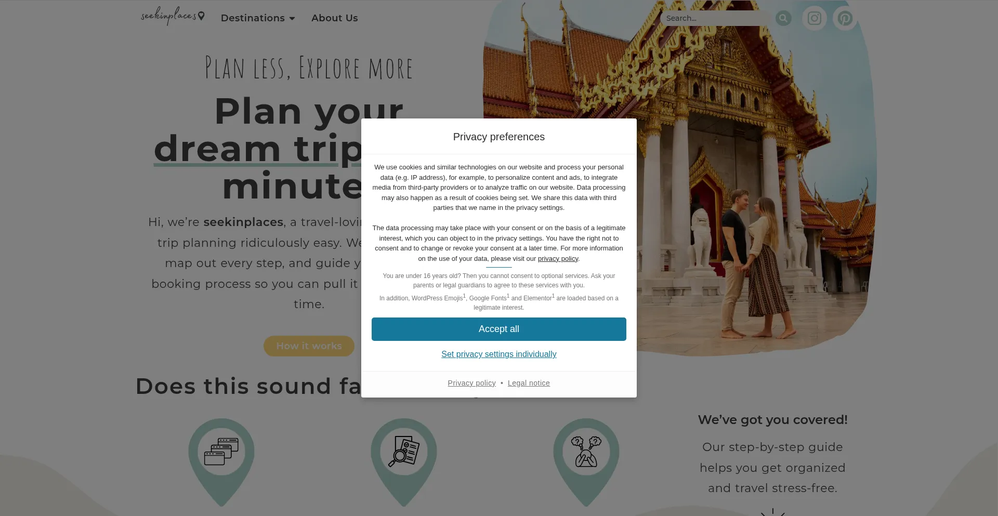The image size is (998, 516).
Task: Click inline privacy policy link in text
Action: (x=558, y=259)
